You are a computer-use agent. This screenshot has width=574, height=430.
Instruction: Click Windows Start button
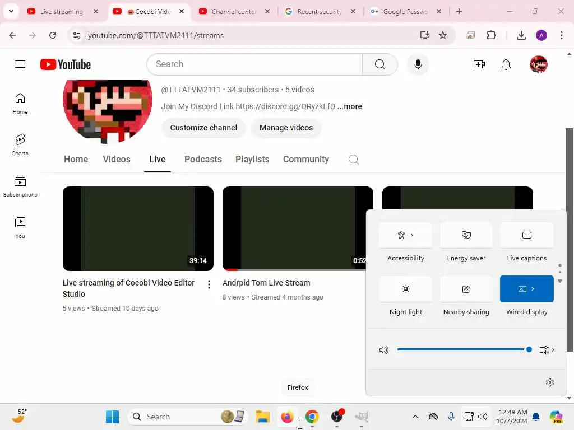112,417
